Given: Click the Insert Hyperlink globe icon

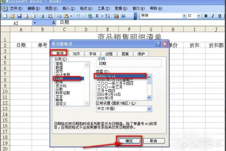Looking at the screenshot, I should (x=90, y=16).
